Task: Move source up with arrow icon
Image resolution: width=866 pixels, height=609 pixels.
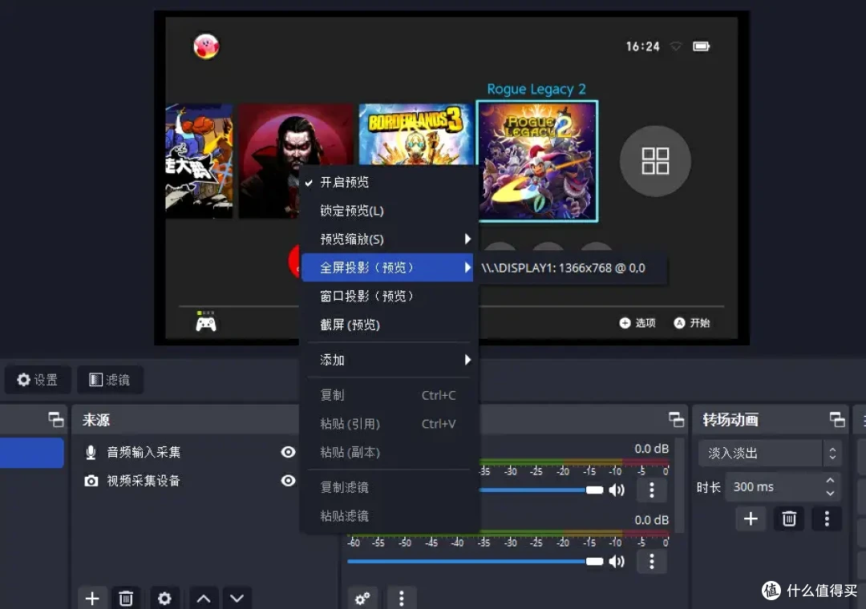Action: [x=203, y=598]
